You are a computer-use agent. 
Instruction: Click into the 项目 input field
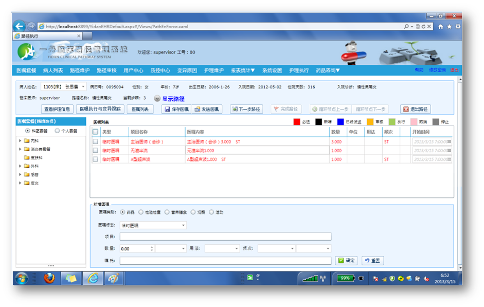pos(225,237)
